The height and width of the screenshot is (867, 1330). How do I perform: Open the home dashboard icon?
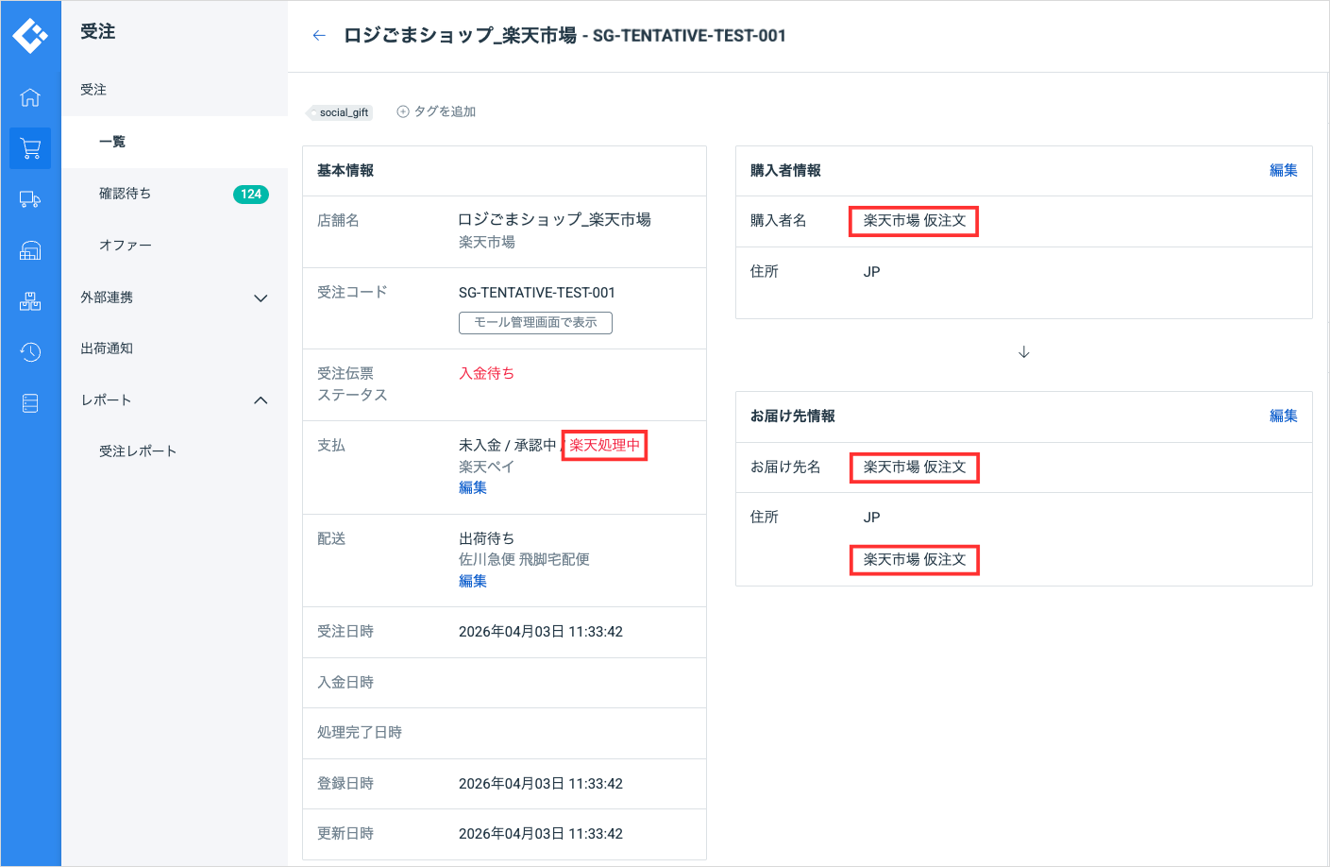[30, 97]
